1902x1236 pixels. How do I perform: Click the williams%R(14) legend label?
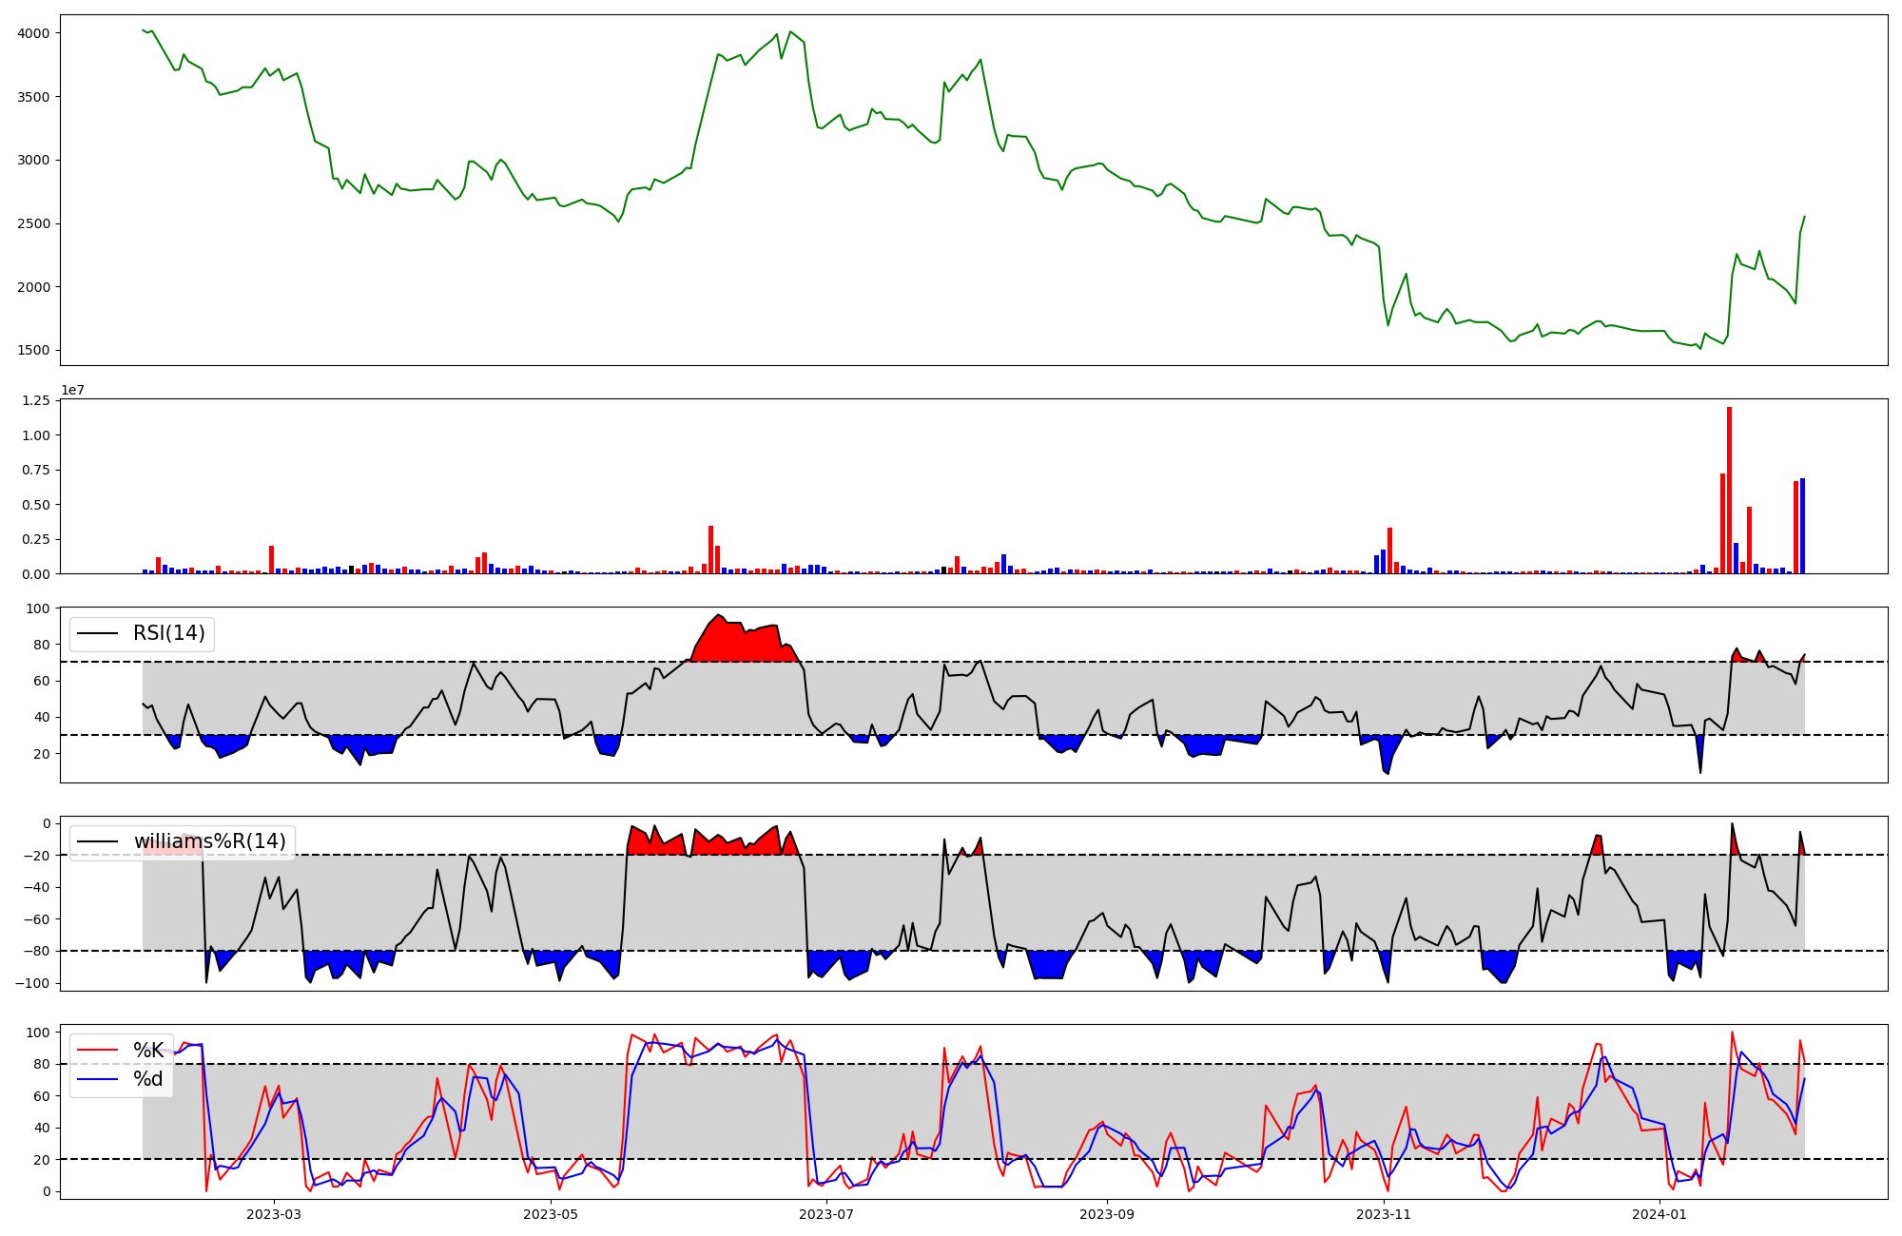(x=209, y=841)
